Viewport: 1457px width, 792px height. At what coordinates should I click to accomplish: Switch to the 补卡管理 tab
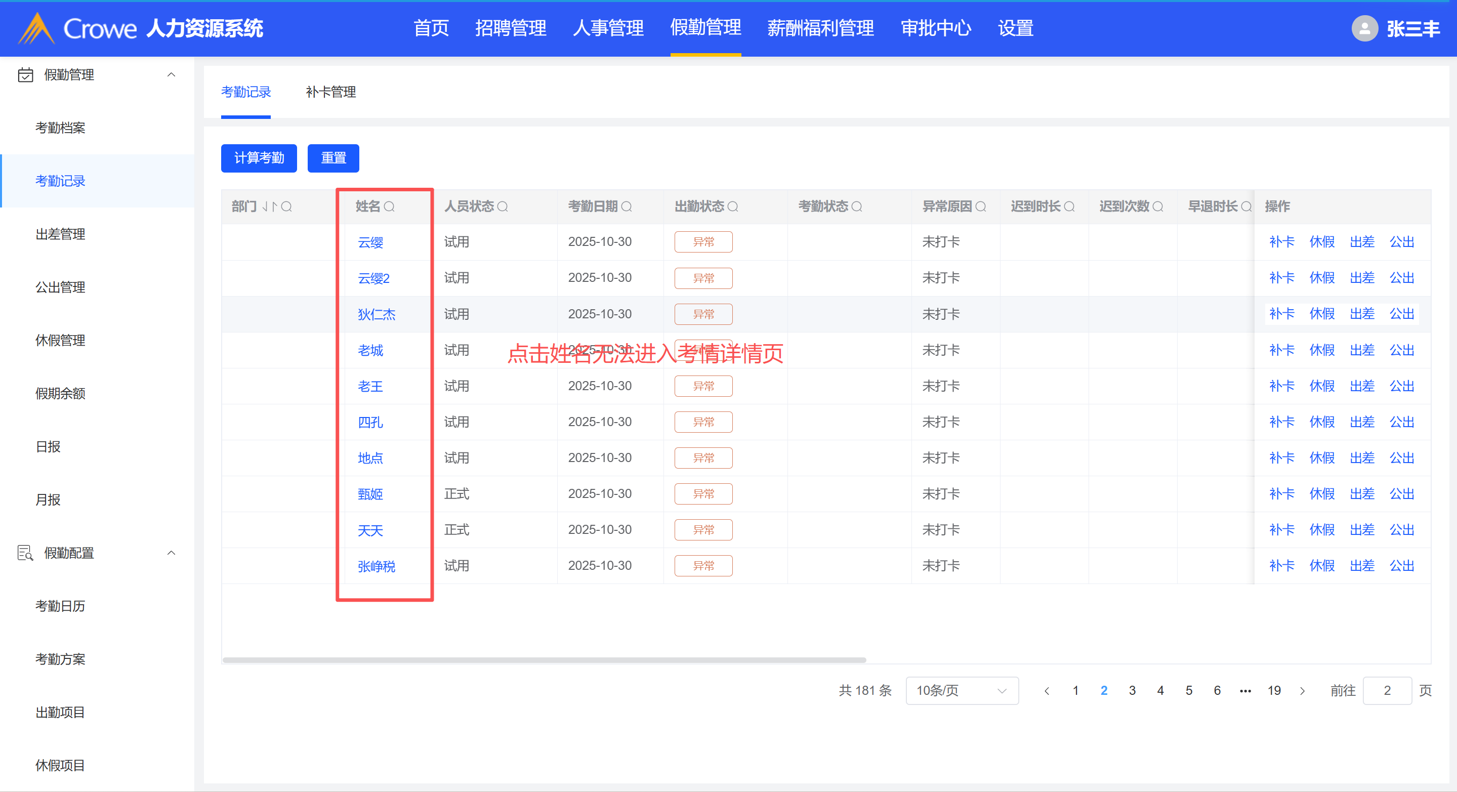(330, 92)
